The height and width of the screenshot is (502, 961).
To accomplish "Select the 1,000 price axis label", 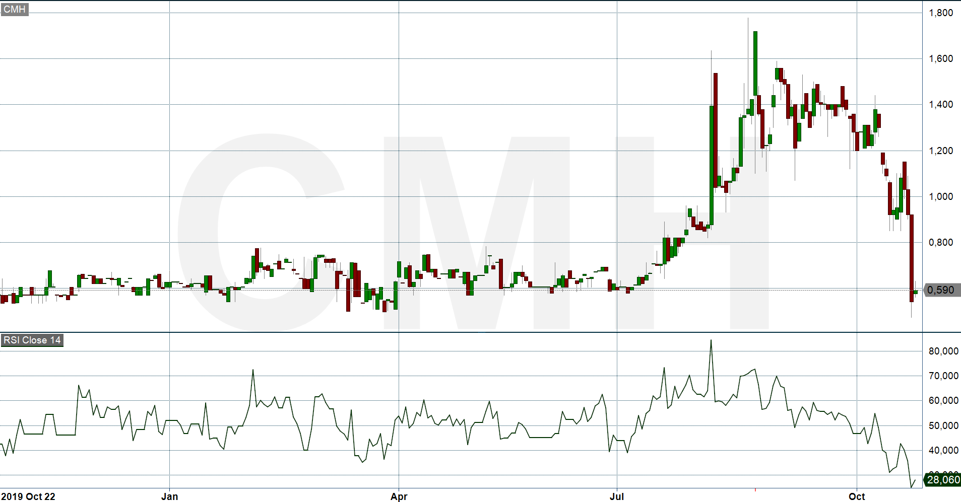I will click(941, 197).
